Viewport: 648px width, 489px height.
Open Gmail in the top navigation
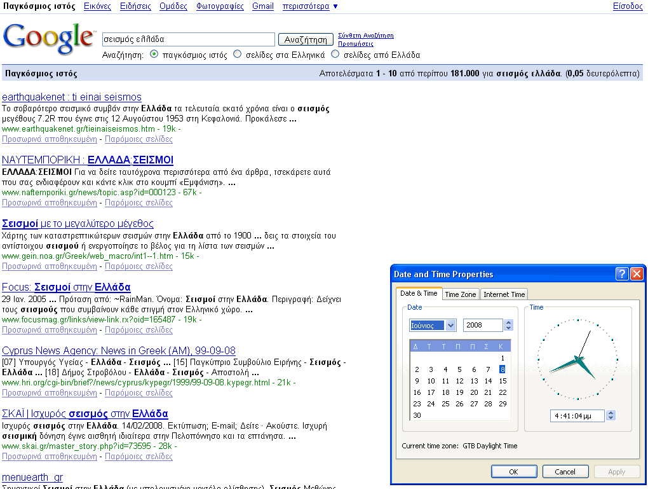[x=263, y=6]
